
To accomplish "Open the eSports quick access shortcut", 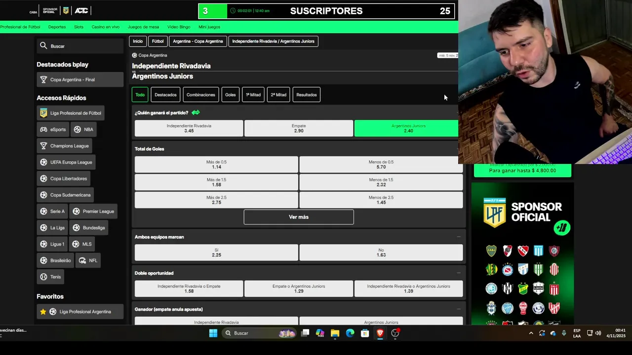I will tap(53, 129).
